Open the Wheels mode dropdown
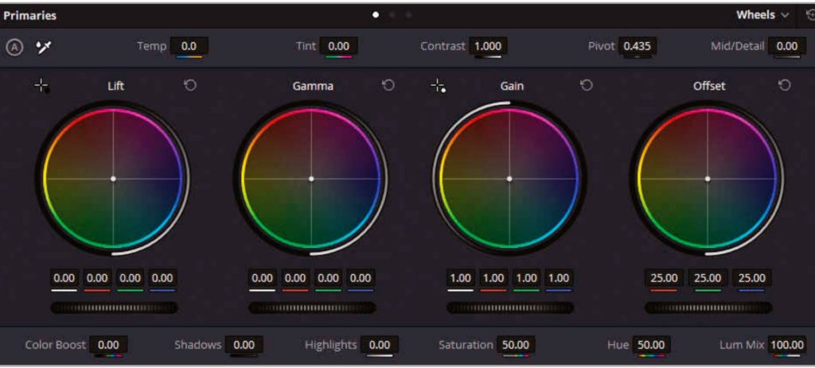The width and height of the screenshot is (815, 368). pos(762,15)
